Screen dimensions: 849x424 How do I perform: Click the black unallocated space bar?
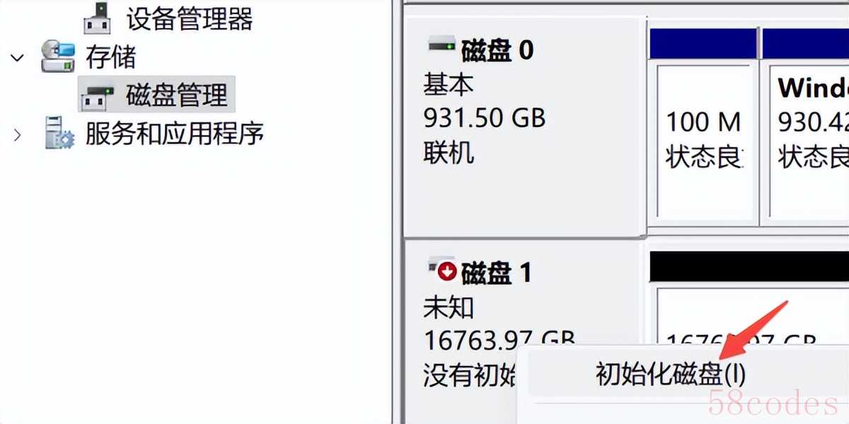click(x=749, y=266)
